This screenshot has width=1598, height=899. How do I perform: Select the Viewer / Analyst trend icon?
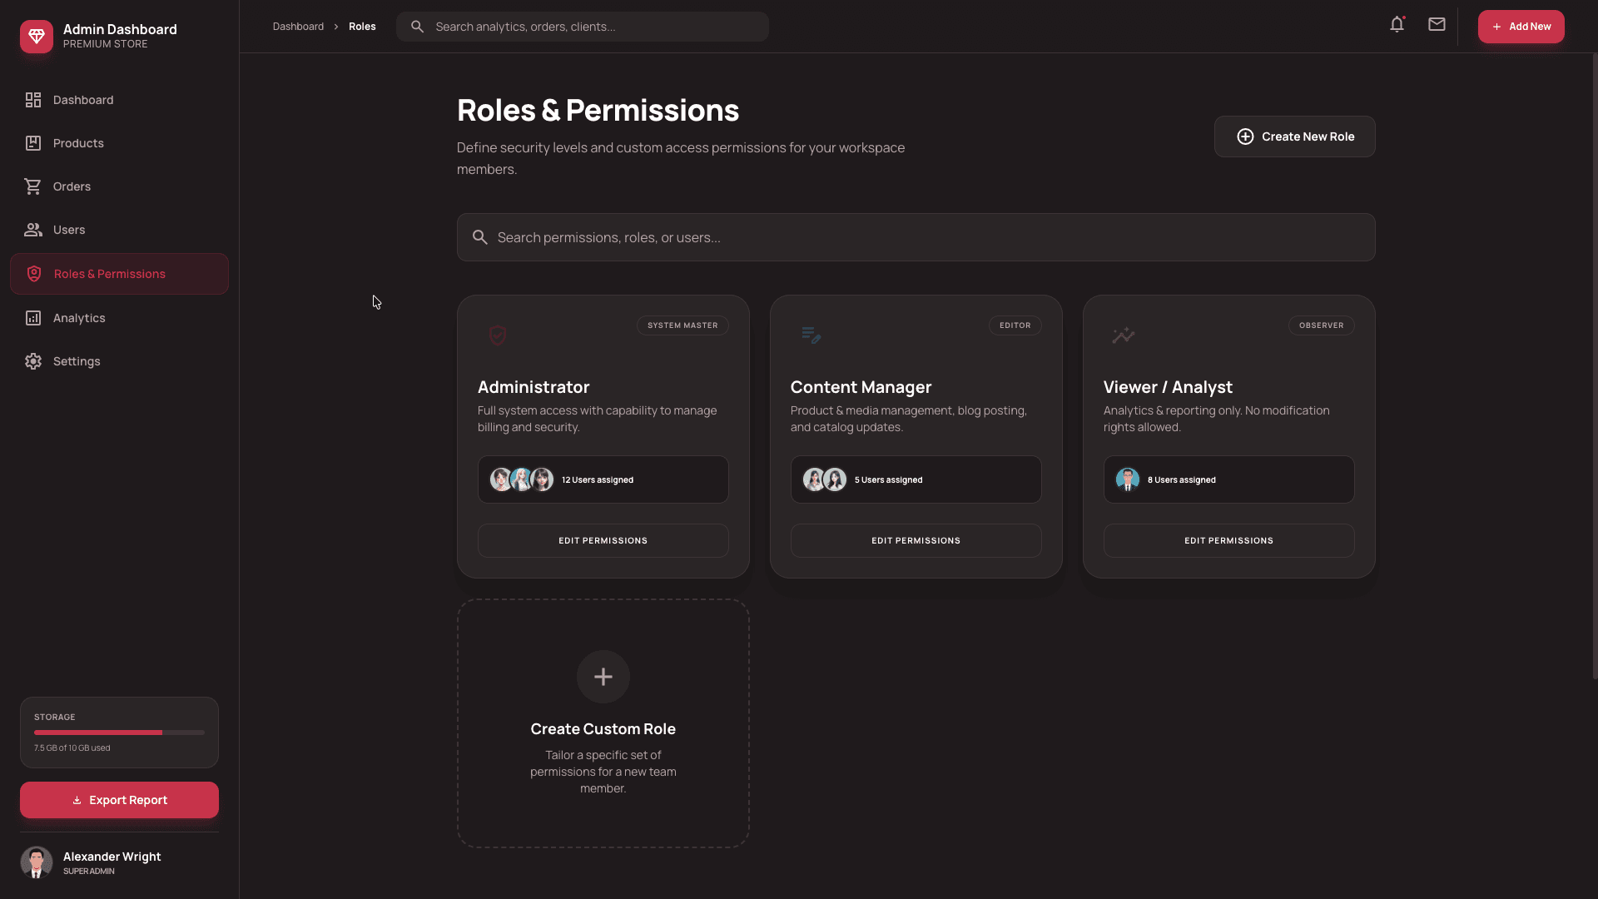[x=1124, y=335]
